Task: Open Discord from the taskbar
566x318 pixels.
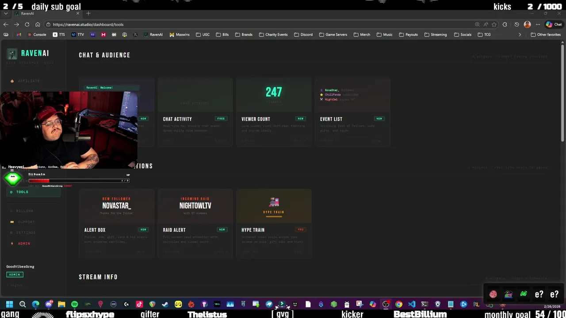Action: pos(49,304)
